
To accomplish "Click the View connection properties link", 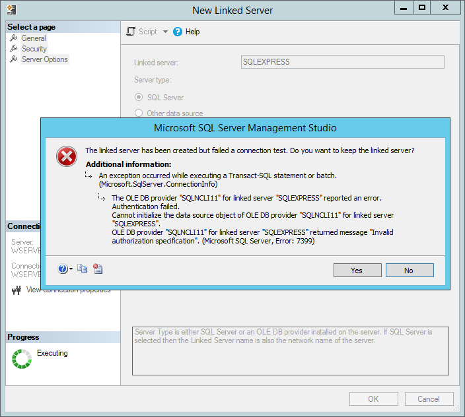I will (x=68, y=290).
